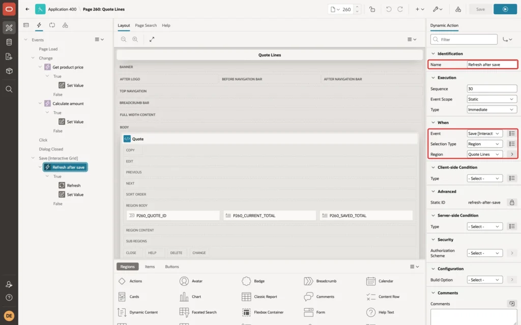Open the Comments code editor popup icon

[x=512, y=304]
